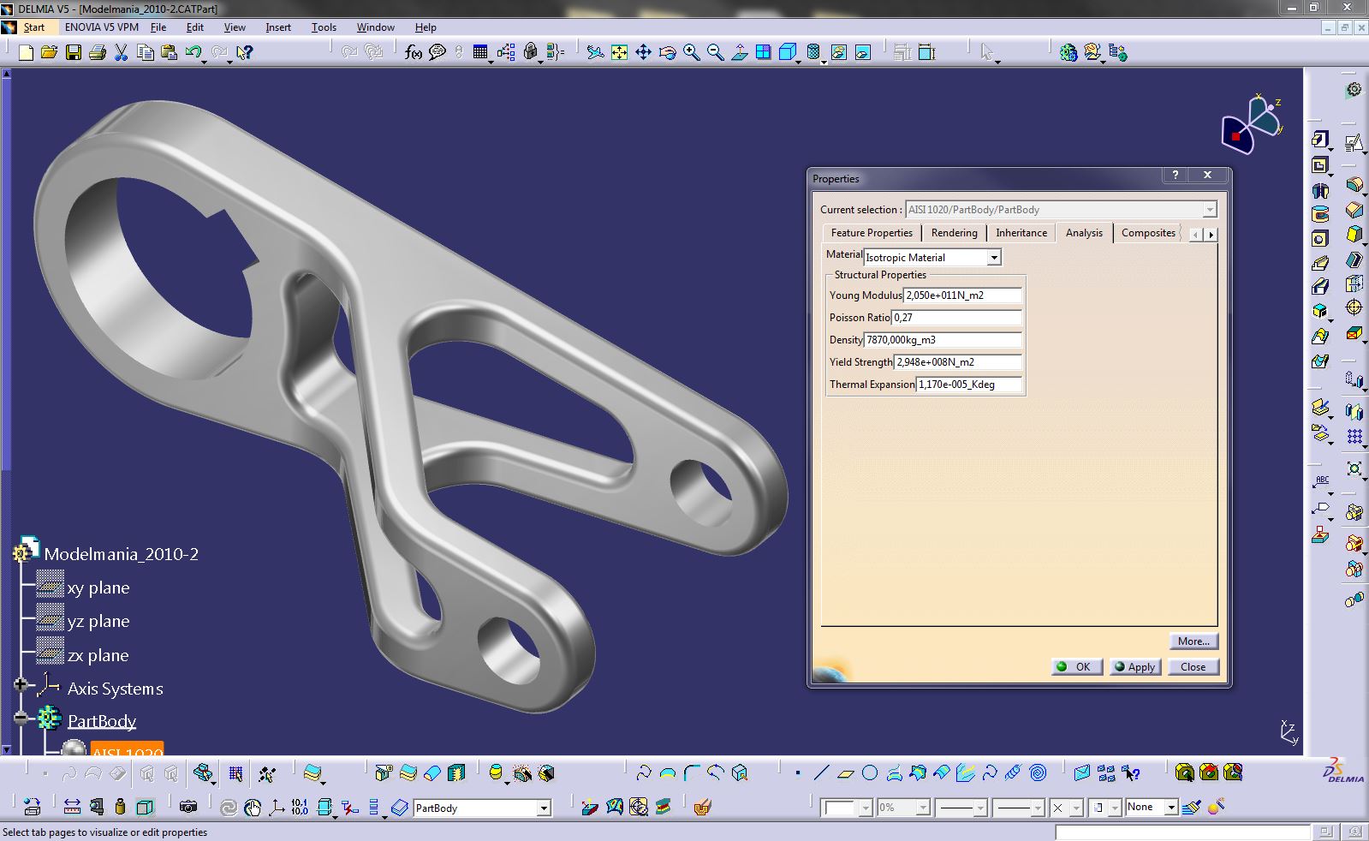Open the Material type dropdown
The height and width of the screenshot is (841, 1369).
(x=993, y=258)
